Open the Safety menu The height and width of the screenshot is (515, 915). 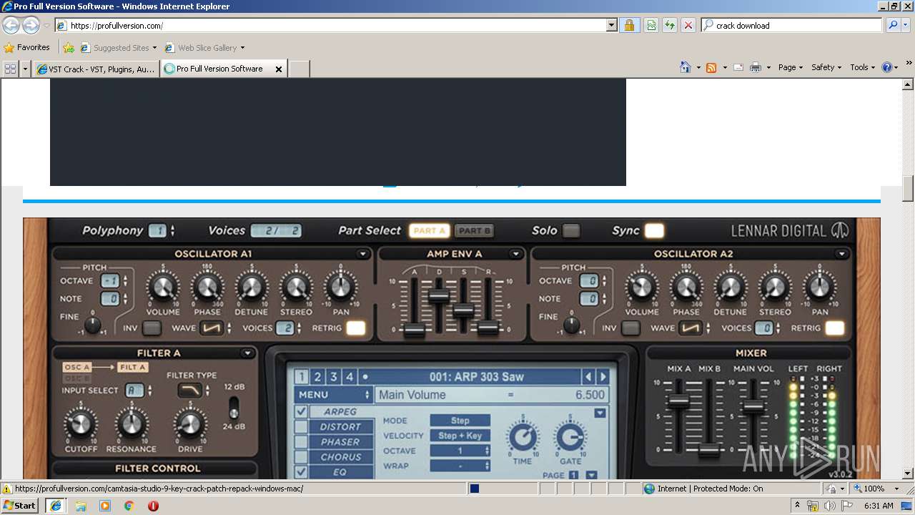(826, 67)
